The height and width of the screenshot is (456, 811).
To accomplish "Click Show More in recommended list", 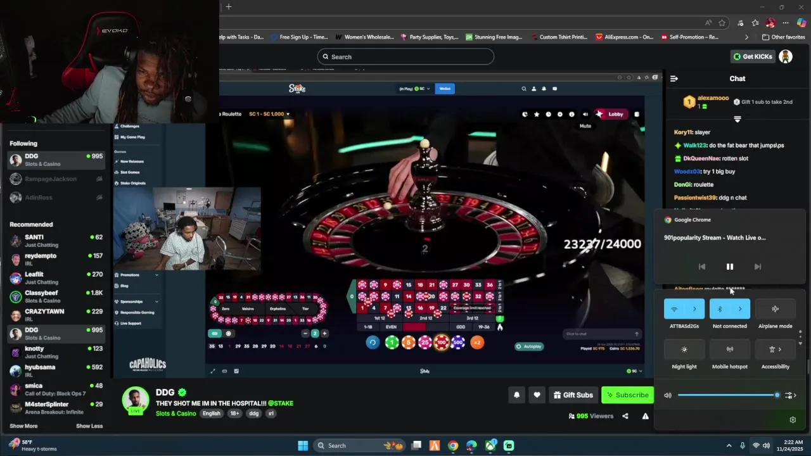I will (23, 426).
